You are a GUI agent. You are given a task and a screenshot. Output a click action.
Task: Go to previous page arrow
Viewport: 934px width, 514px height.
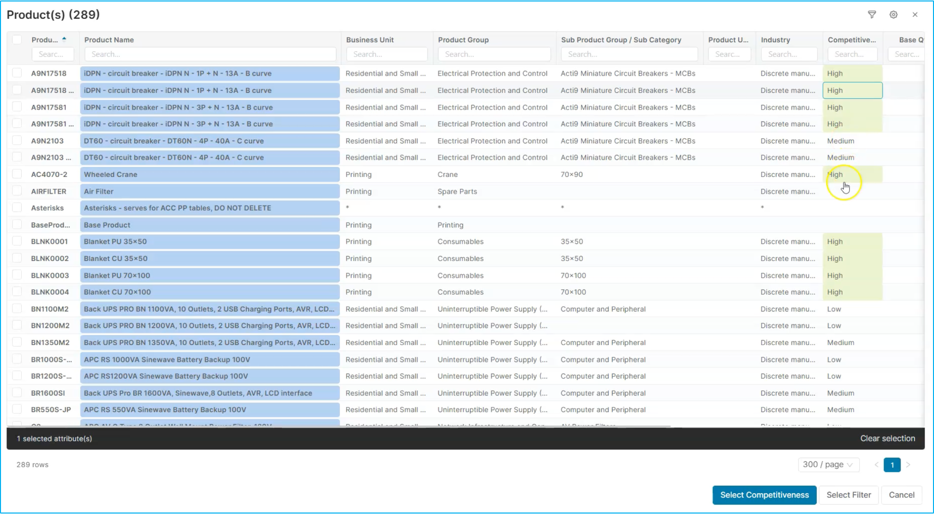(x=876, y=465)
